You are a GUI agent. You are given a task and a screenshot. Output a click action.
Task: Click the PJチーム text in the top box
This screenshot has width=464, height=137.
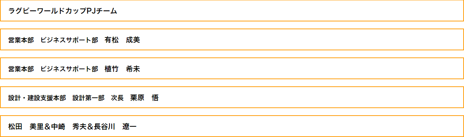pyautogui.click(x=102, y=11)
